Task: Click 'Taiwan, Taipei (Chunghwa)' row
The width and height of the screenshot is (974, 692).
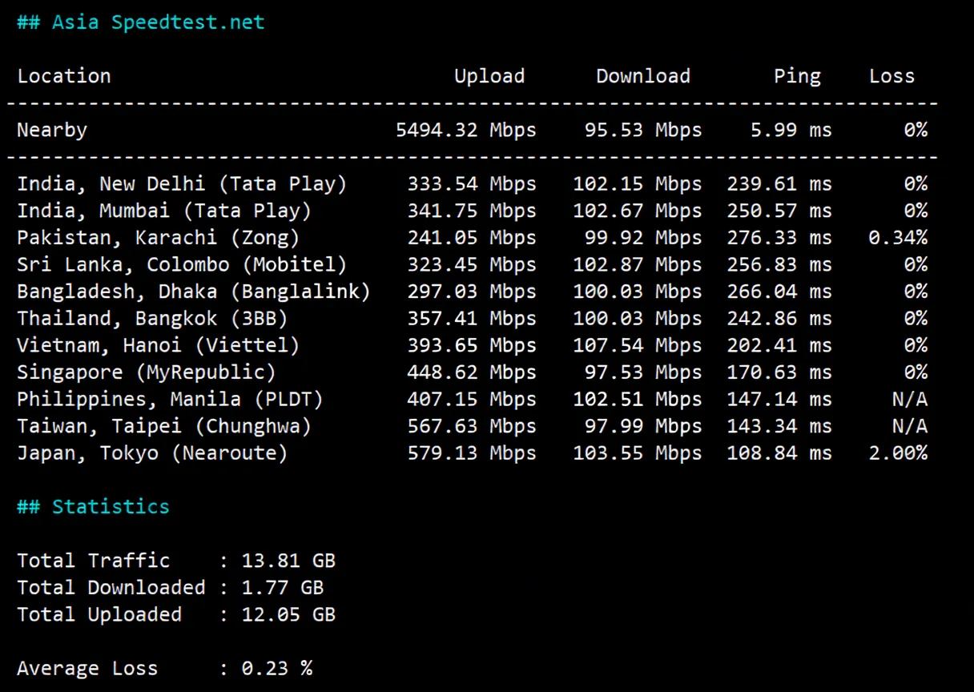Action: [x=473, y=425]
